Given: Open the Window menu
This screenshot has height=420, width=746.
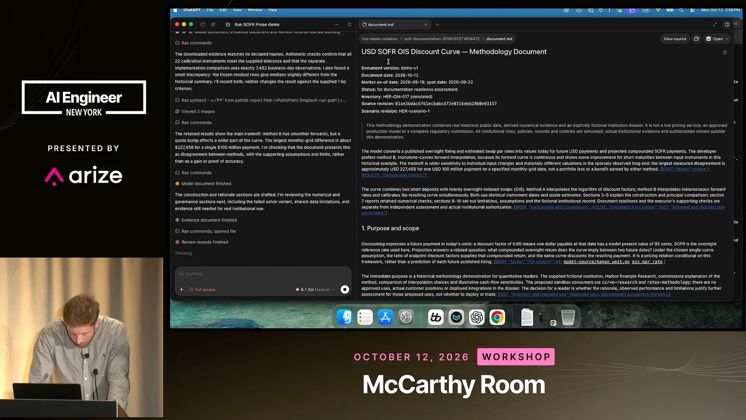Looking at the screenshot, I should pos(255,10).
